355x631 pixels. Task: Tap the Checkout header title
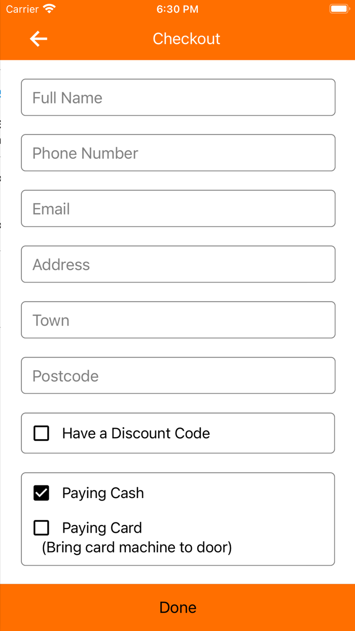[x=187, y=39]
